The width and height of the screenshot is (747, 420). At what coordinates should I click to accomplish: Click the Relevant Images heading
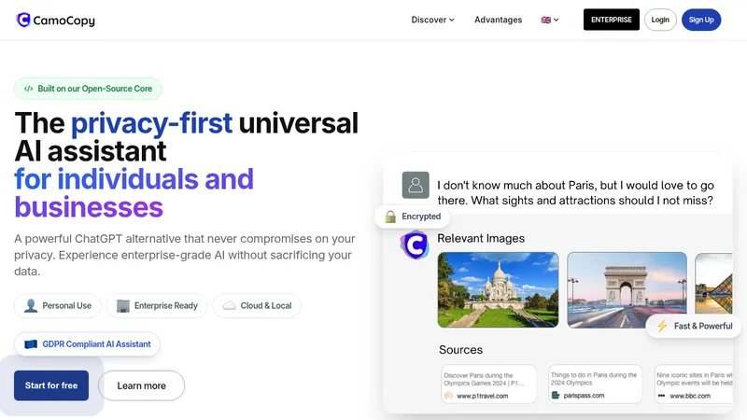(x=481, y=239)
